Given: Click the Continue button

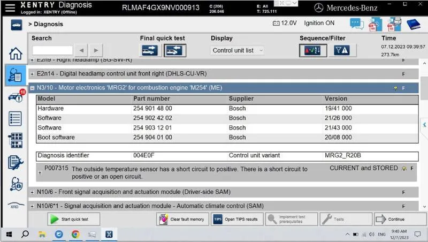Looking at the screenshot, I should (x=400, y=219).
